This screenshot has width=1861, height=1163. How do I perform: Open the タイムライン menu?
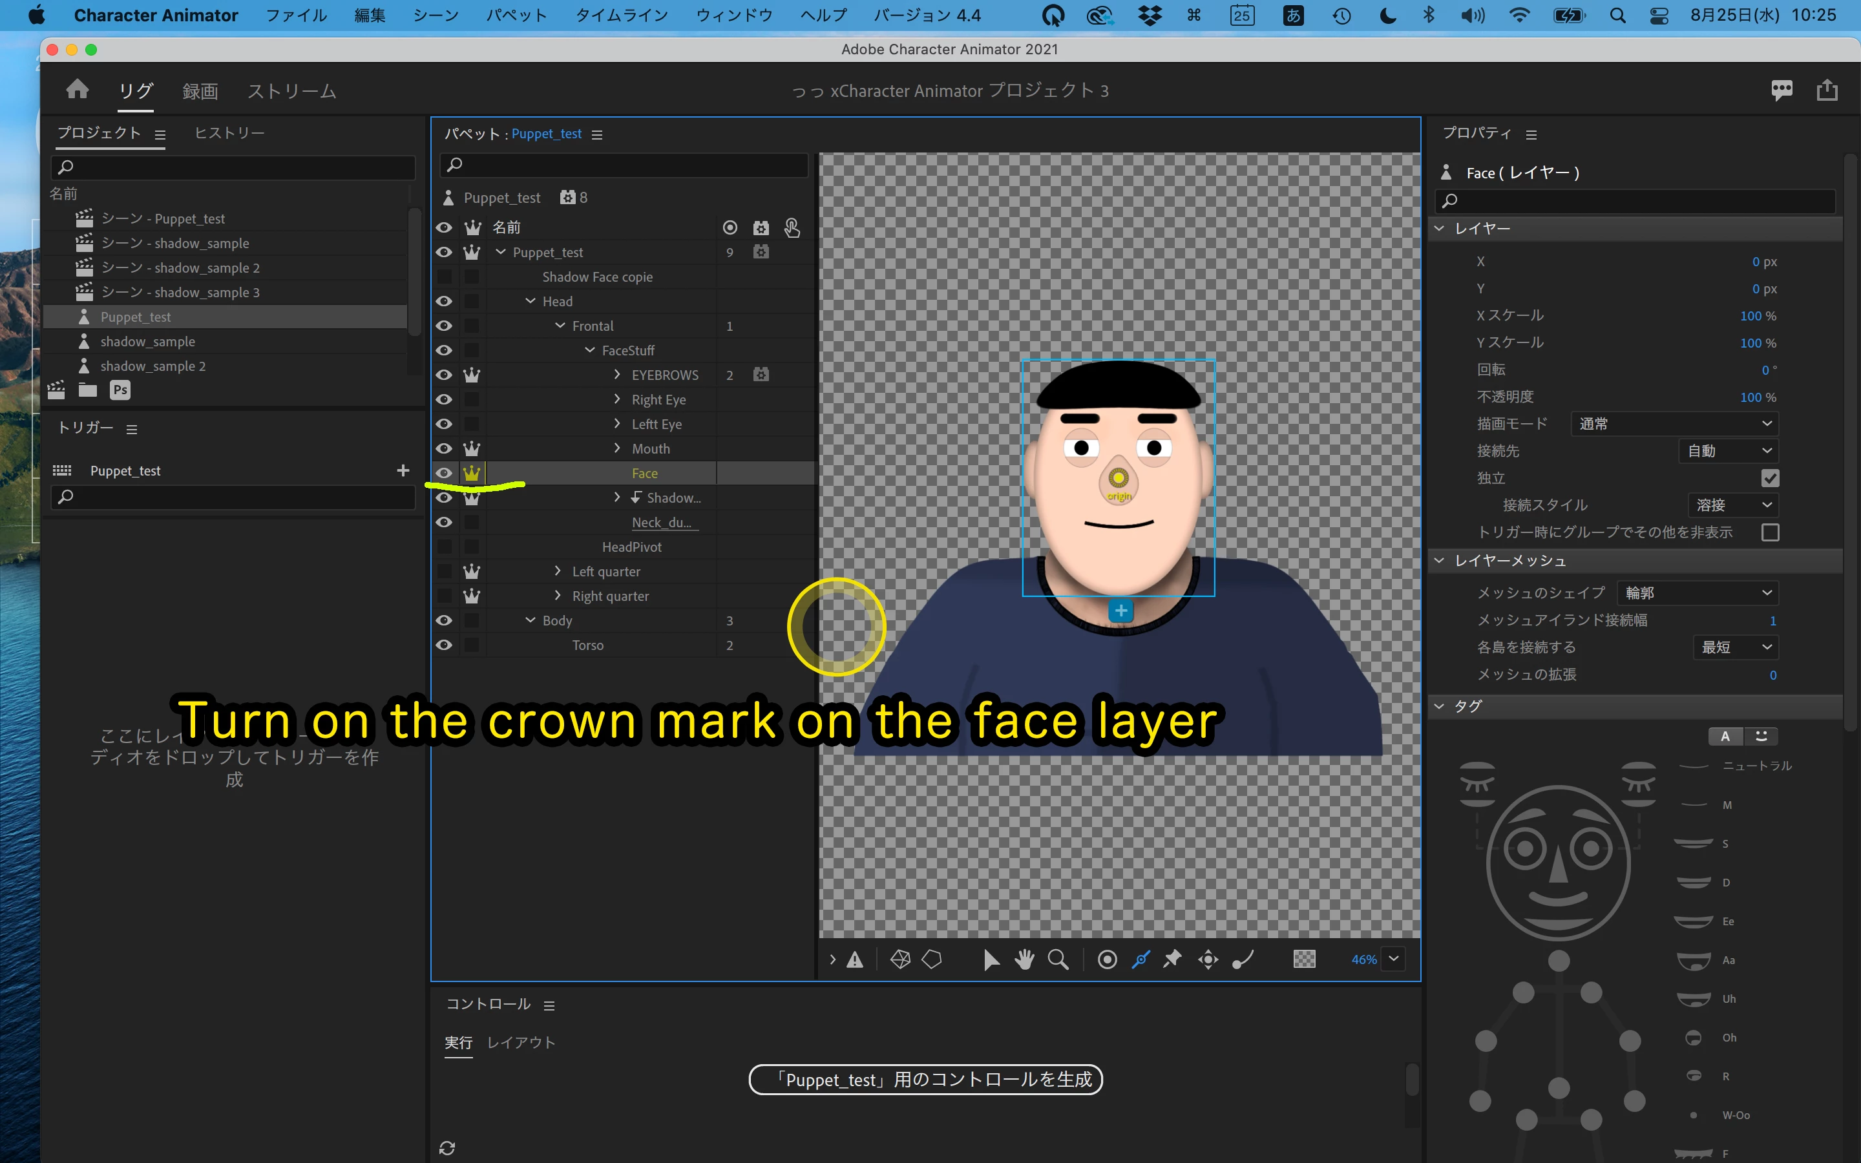click(x=622, y=16)
